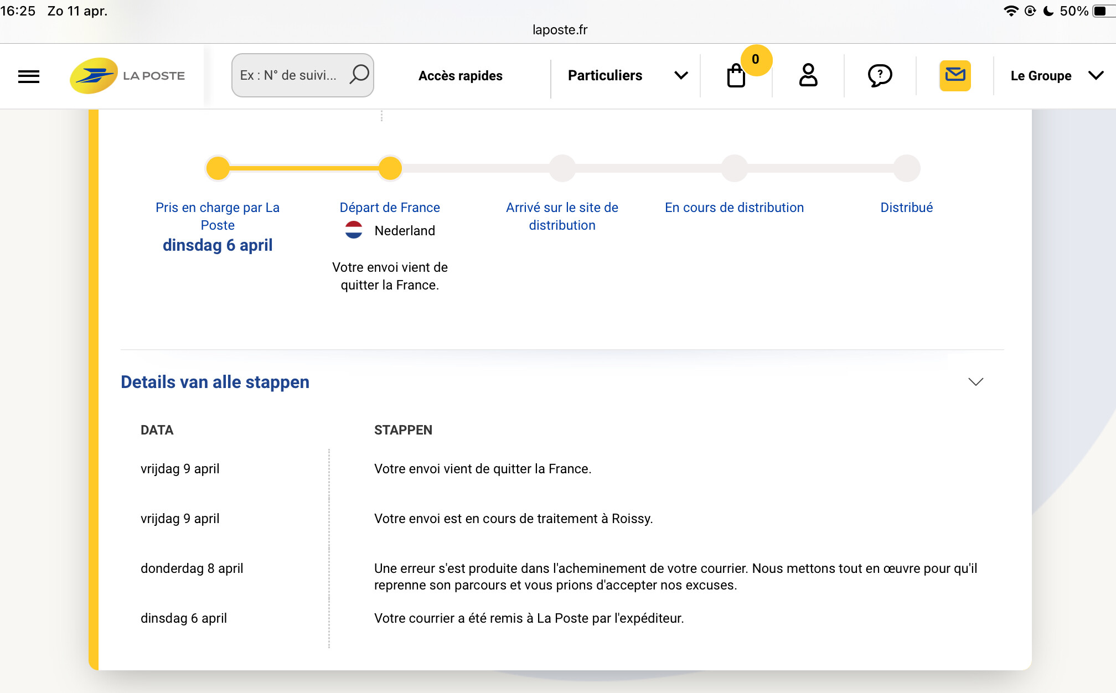This screenshot has width=1116, height=693.
Task: Open the user account icon
Action: point(808,75)
